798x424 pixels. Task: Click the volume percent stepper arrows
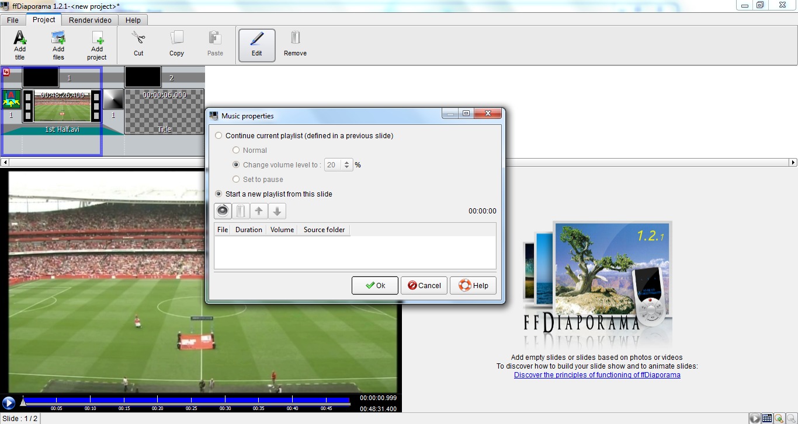[347, 165]
